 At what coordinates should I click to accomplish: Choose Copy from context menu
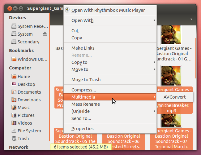tap(110, 38)
